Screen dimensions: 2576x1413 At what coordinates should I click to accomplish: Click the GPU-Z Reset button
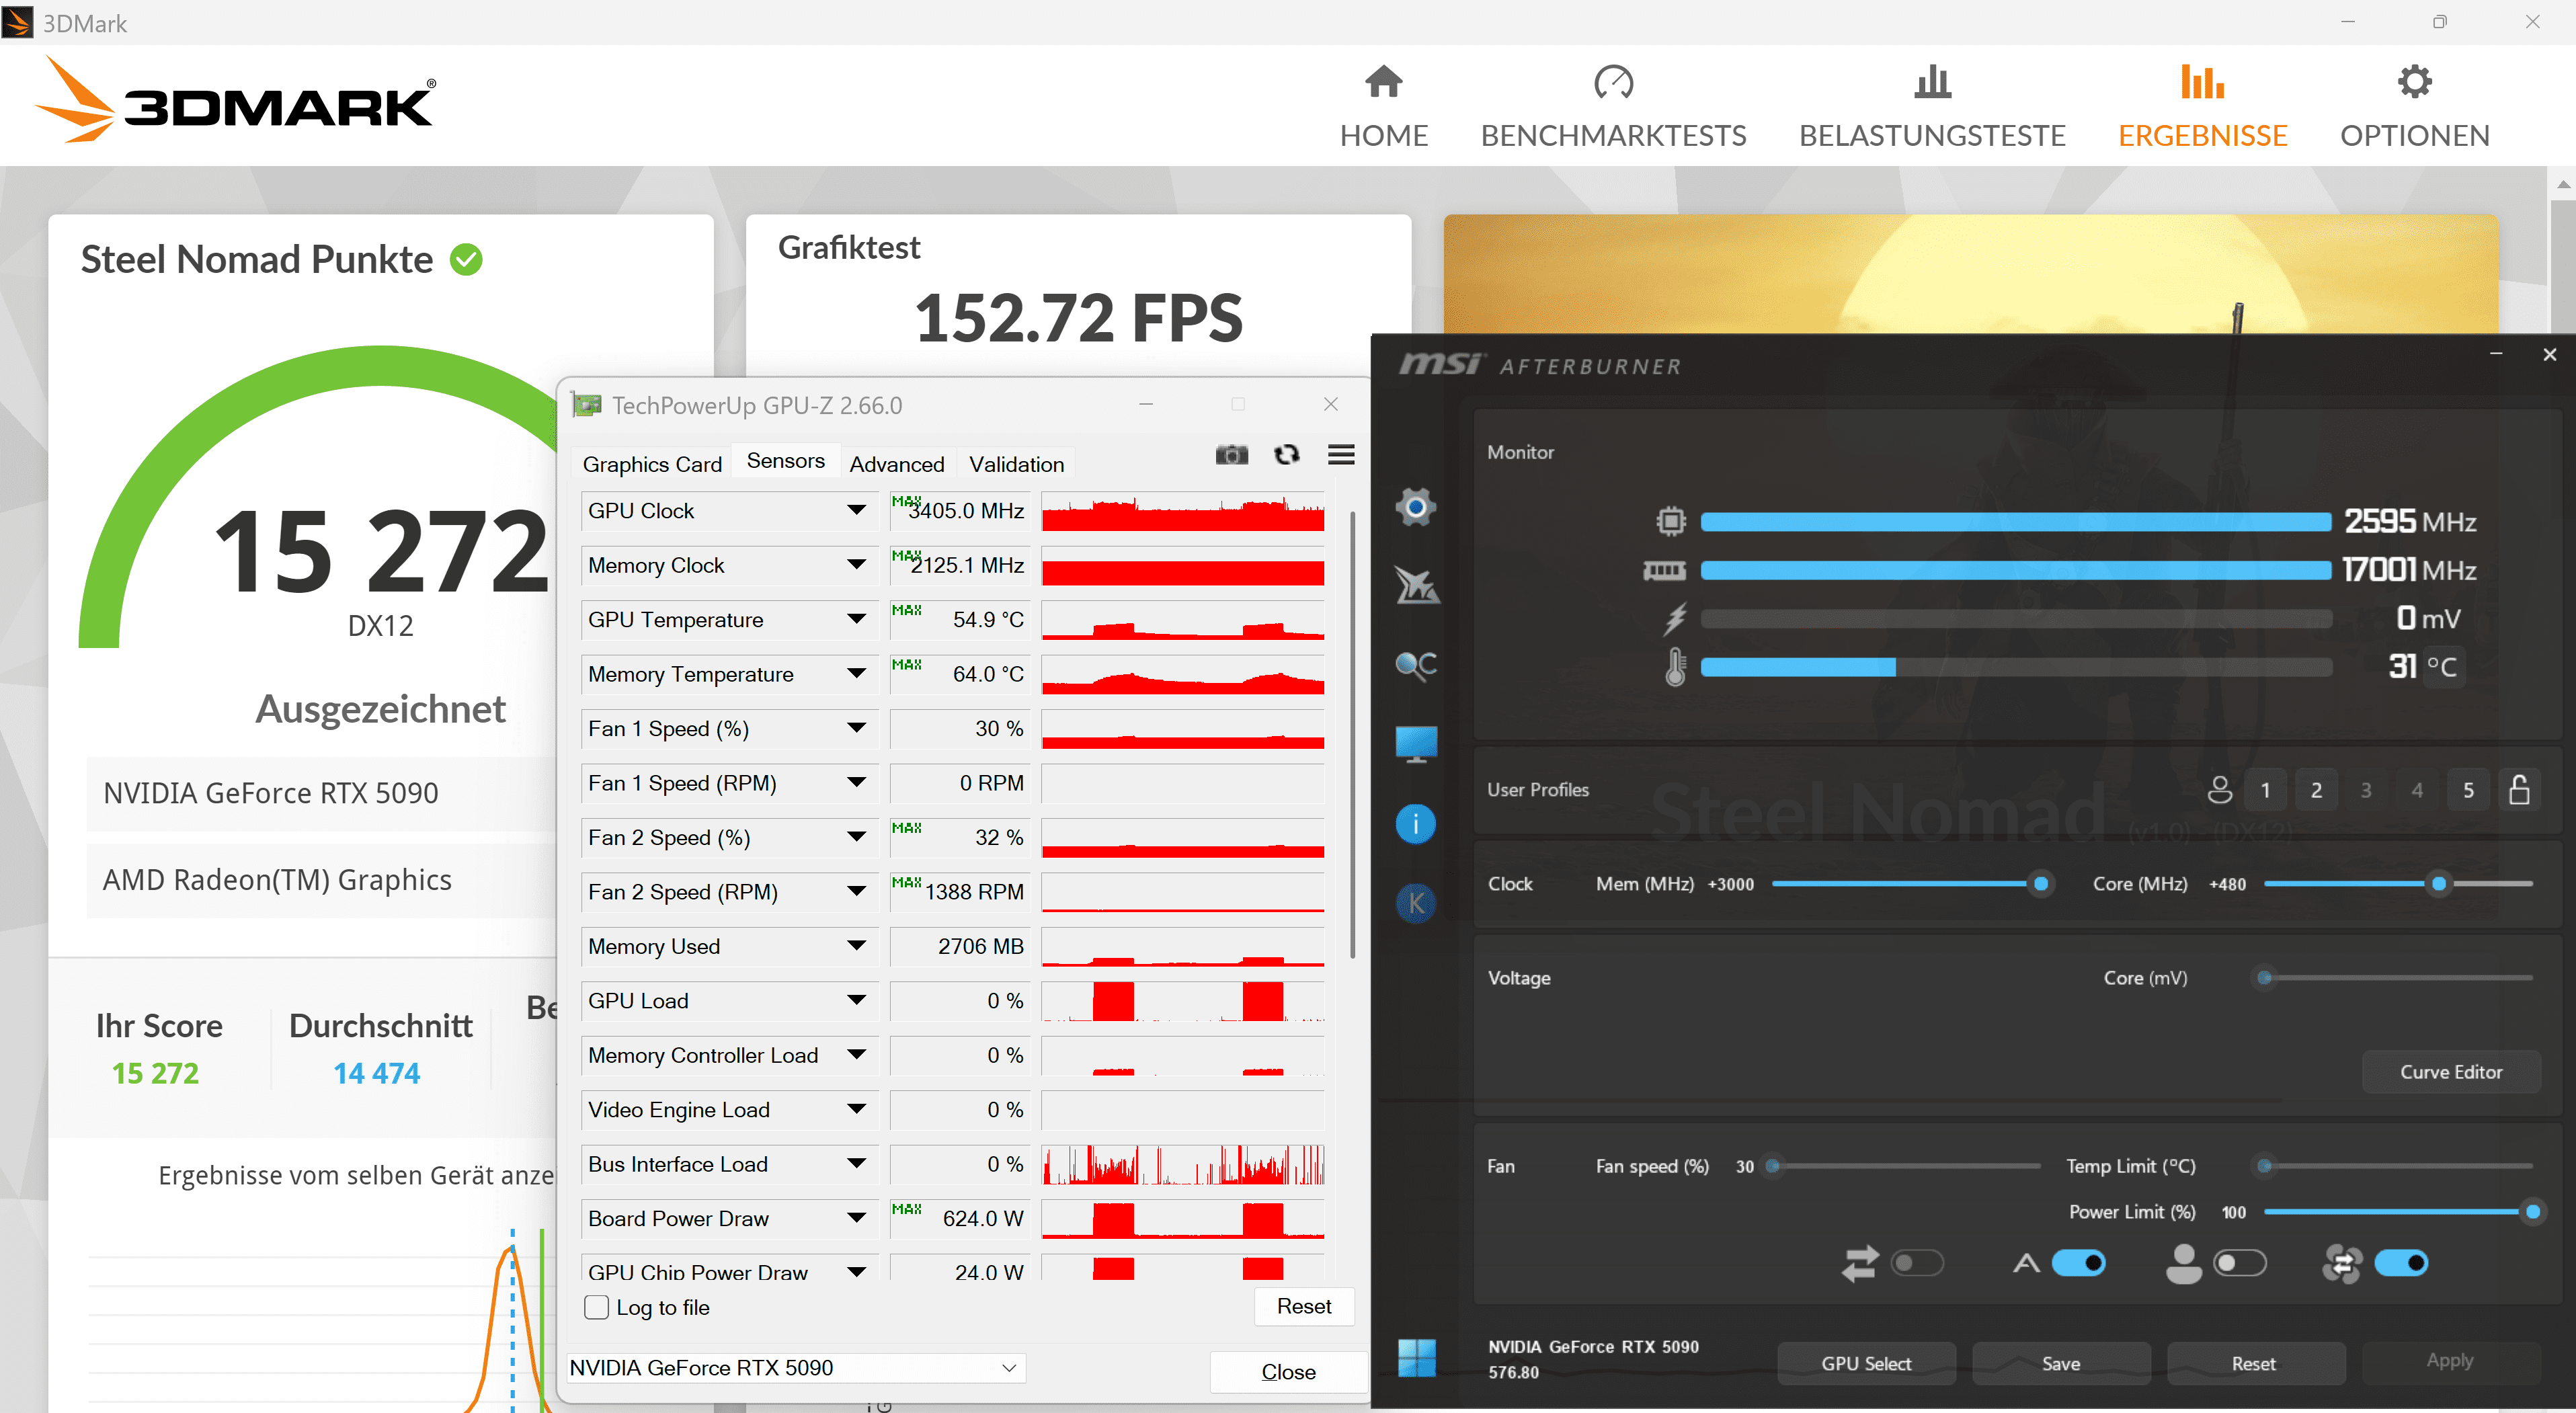pos(1303,1306)
